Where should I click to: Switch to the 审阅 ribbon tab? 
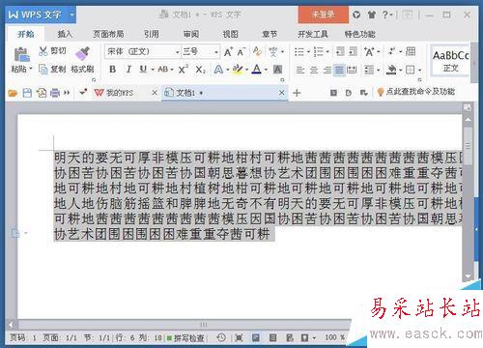click(x=190, y=34)
